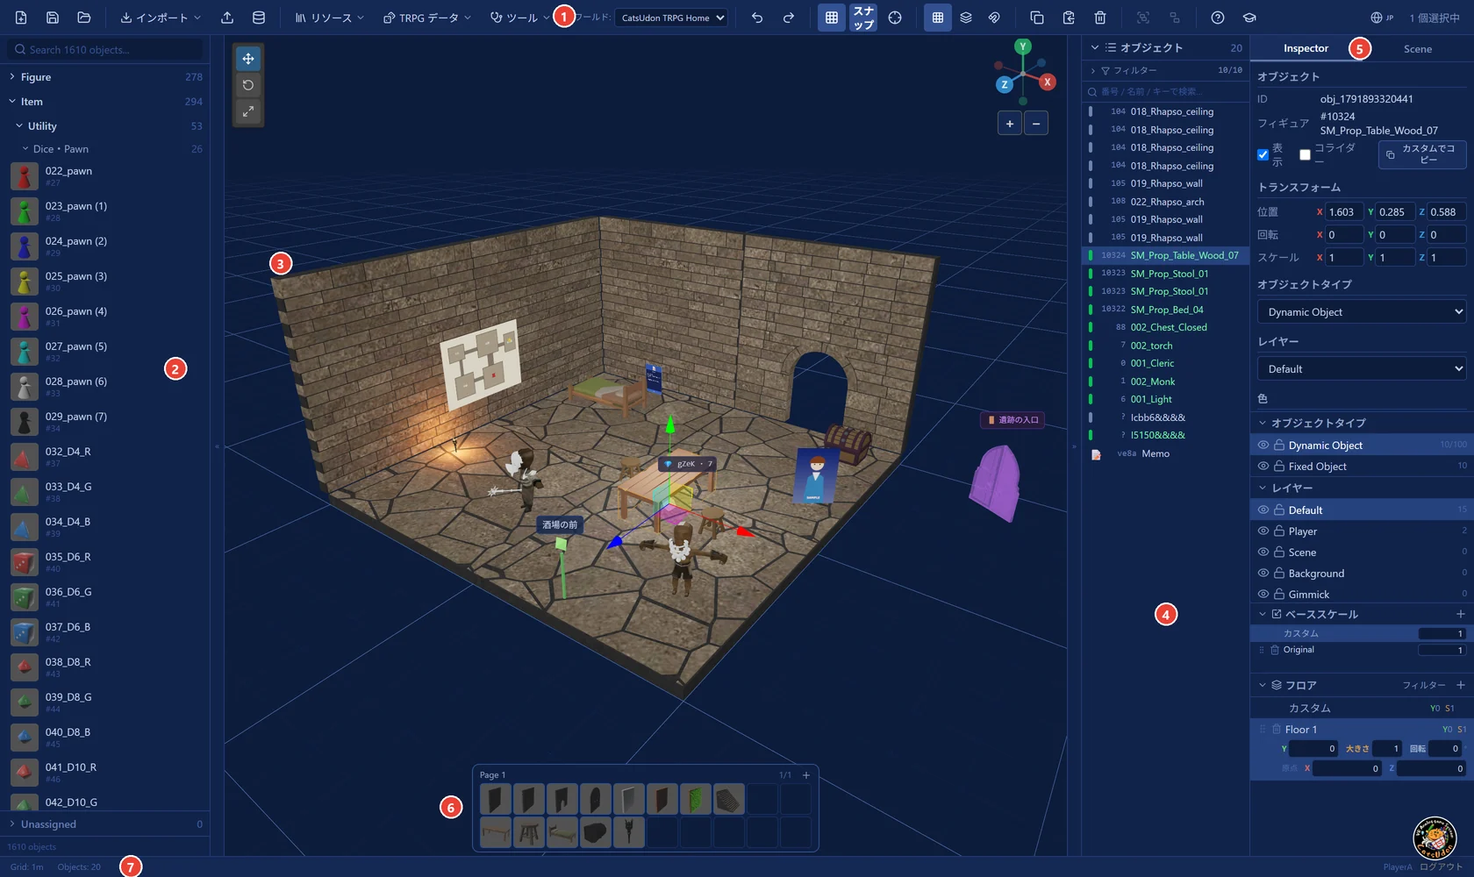Screen dimensions: 1474x877
Task: Click the save (floppy disk) icon
Action: [x=53, y=18]
